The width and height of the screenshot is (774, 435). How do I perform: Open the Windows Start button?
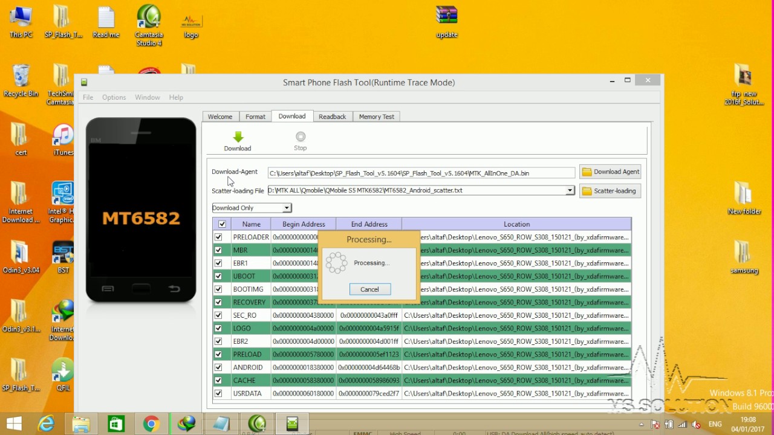(14, 424)
